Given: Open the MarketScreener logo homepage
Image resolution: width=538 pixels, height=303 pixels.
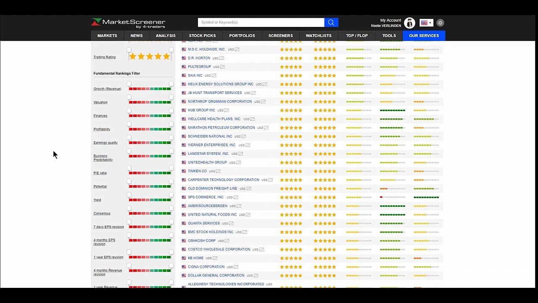Looking at the screenshot, I should (x=128, y=23).
